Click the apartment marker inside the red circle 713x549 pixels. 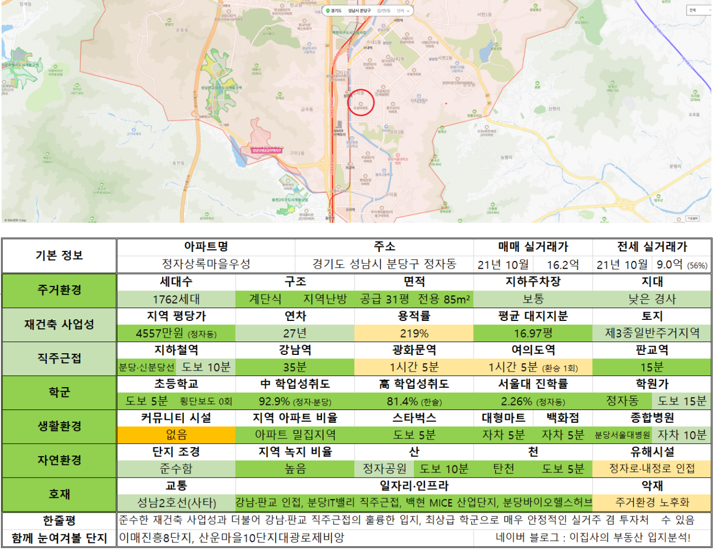pyautogui.click(x=360, y=104)
